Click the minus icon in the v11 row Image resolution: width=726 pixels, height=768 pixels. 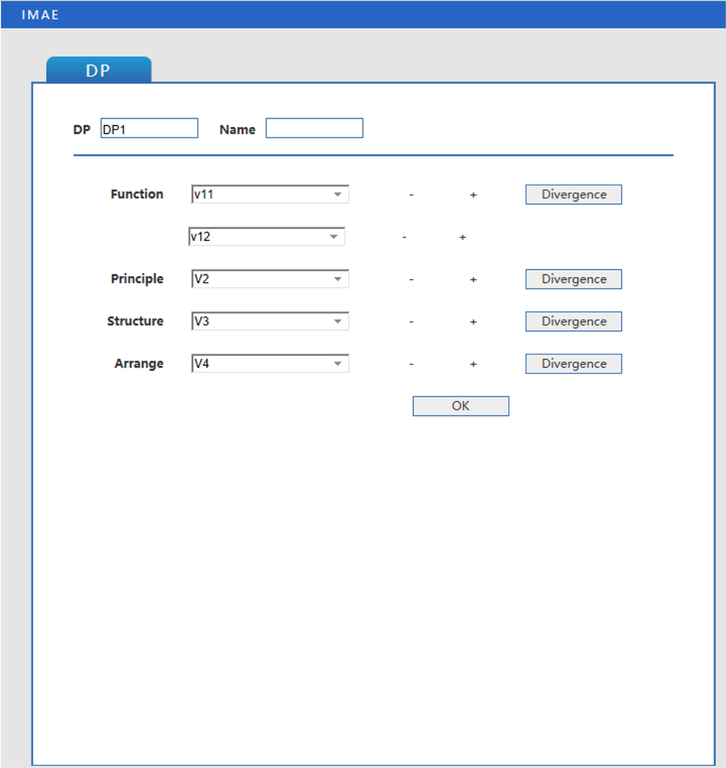click(x=411, y=195)
